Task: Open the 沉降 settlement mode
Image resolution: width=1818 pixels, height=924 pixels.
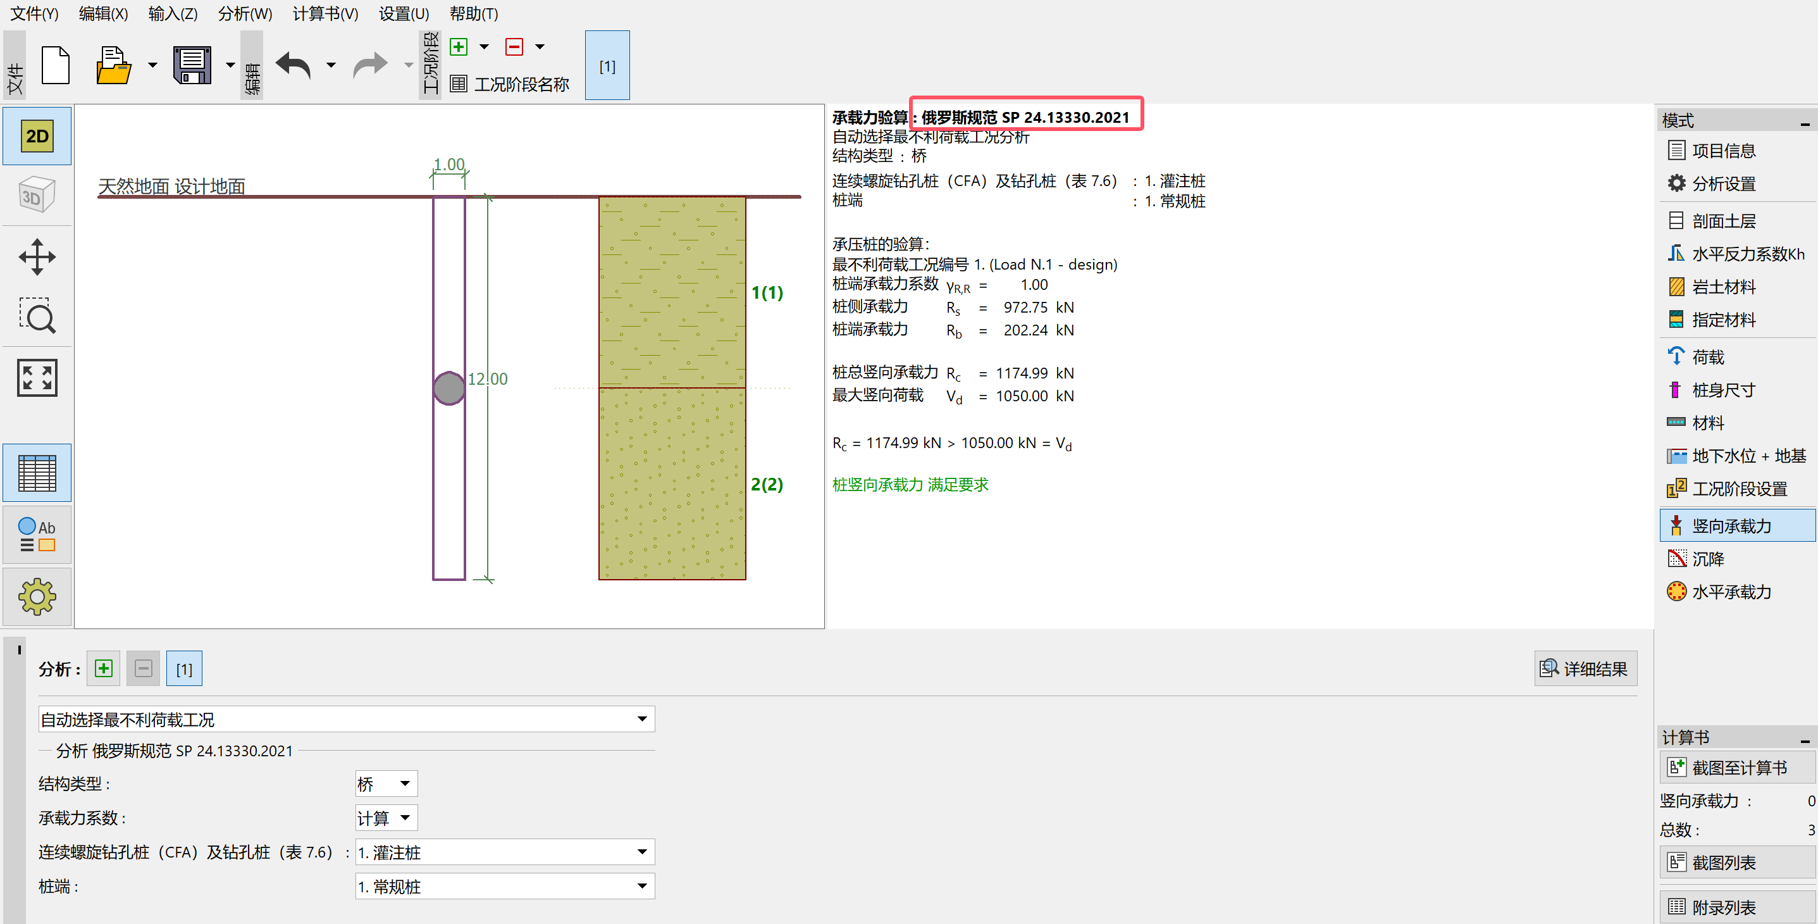Action: 1708,559
